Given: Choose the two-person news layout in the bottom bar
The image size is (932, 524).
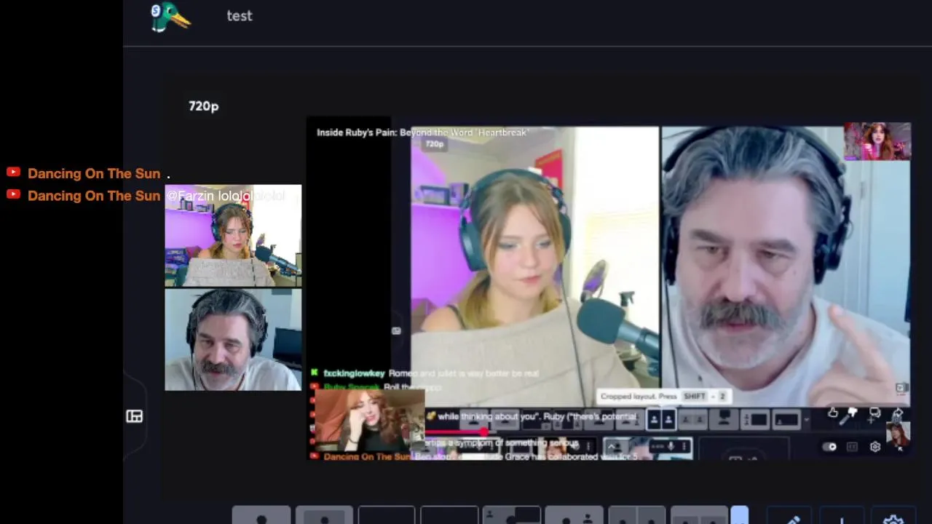Looking at the screenshot, I should tap(574, 515).
